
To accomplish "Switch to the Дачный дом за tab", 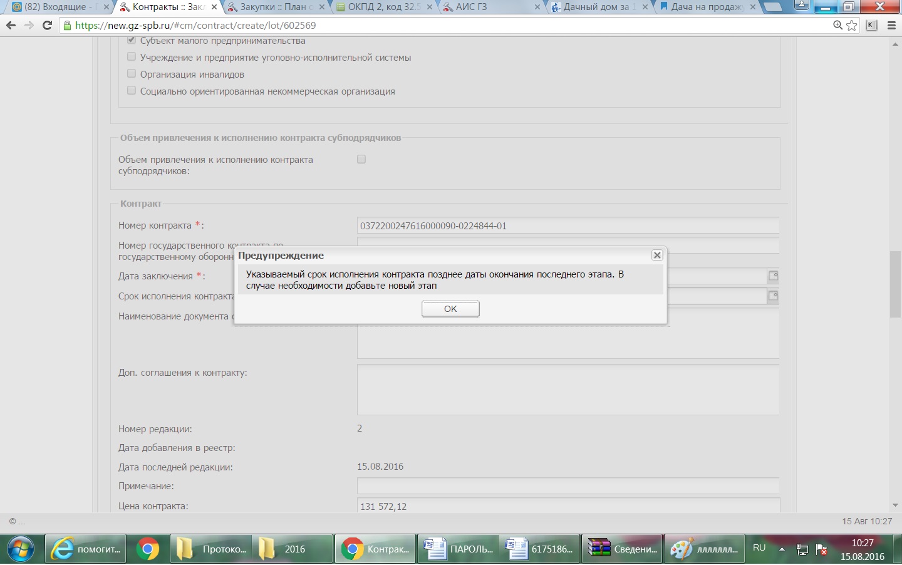I will 599,7.
